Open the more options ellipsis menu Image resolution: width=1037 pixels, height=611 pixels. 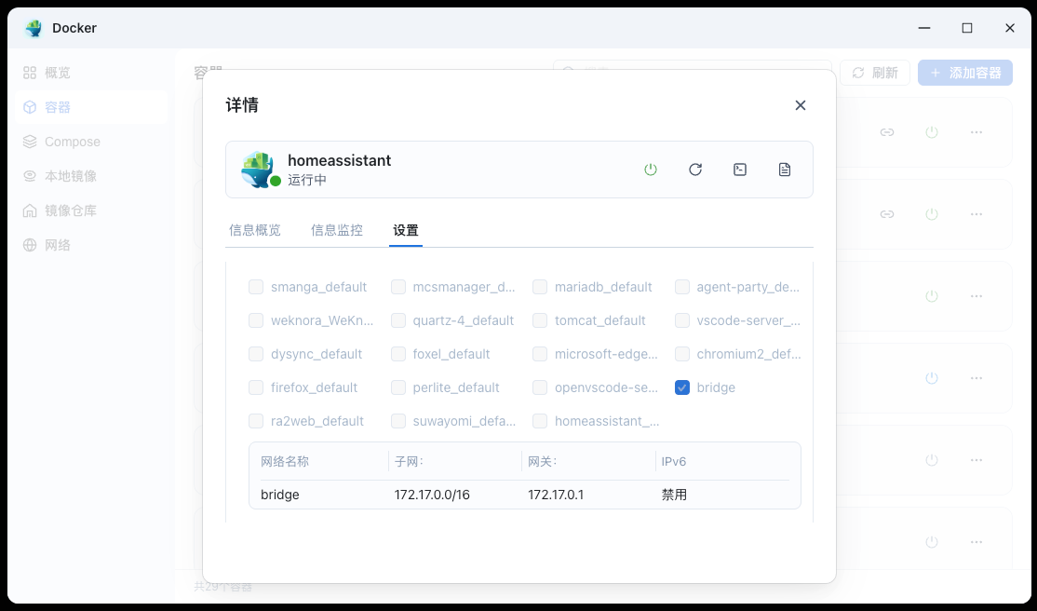[976, 131]
